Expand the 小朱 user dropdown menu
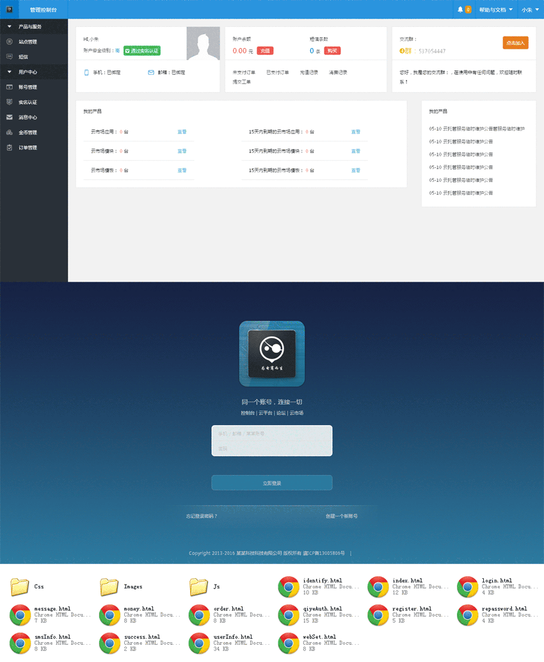The image size is (544, 662). (x=529, y=10)
